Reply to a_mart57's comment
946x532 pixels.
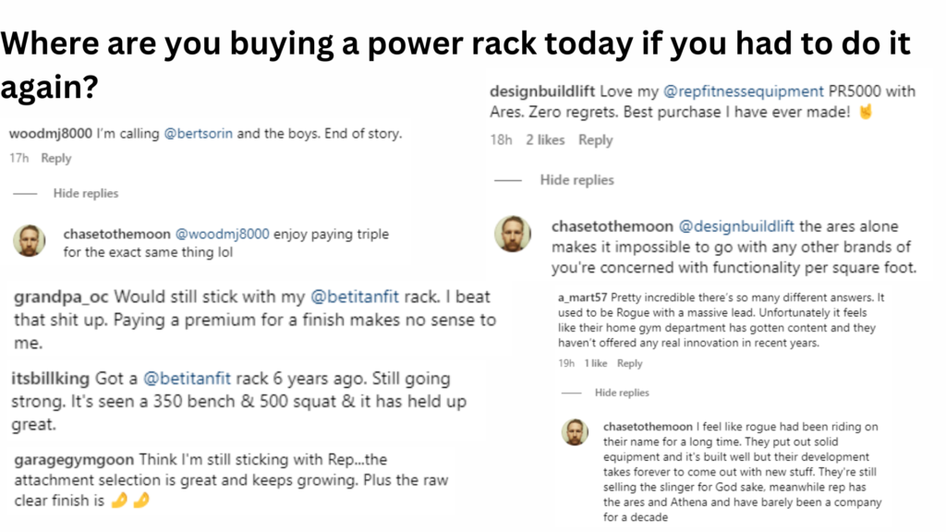[629, 364]
